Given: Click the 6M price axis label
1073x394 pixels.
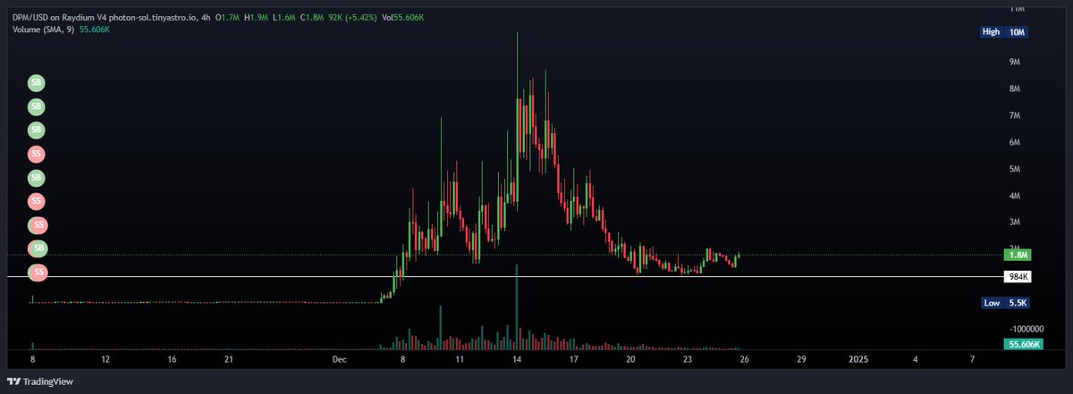Looking at the screenshot, I should pyautogui.click(x=1016, y=142).
